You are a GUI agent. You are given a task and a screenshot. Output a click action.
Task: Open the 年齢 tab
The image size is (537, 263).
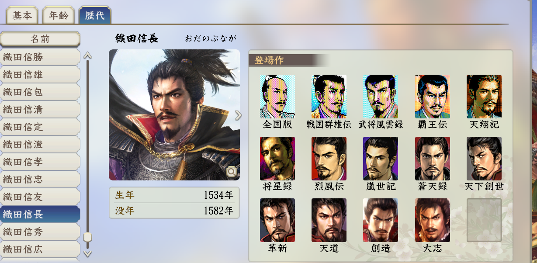click(58, 16)
